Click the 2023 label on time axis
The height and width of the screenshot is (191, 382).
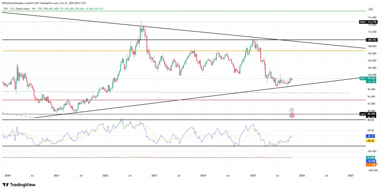tap(154, 175)
